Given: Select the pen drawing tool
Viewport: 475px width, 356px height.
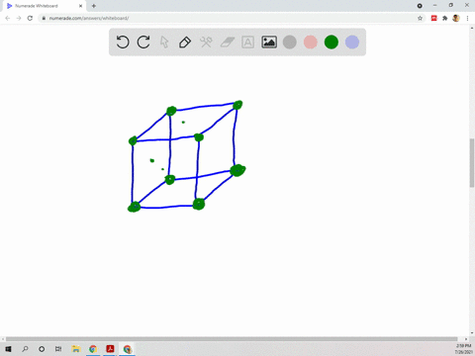Looking at the screenshot, I should pyautogui.click(x=185, y=43).
